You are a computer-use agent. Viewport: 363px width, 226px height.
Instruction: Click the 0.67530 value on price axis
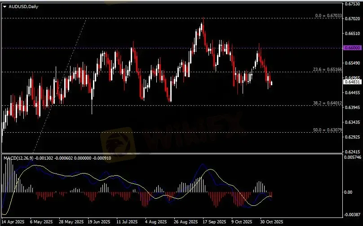coord(351,4)
